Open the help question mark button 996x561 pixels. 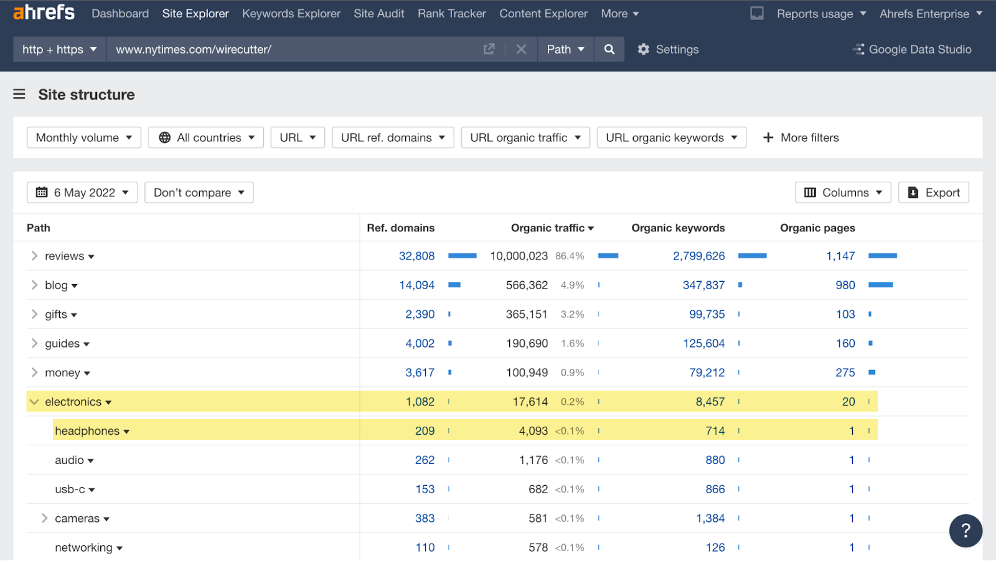tap(965, 531)
